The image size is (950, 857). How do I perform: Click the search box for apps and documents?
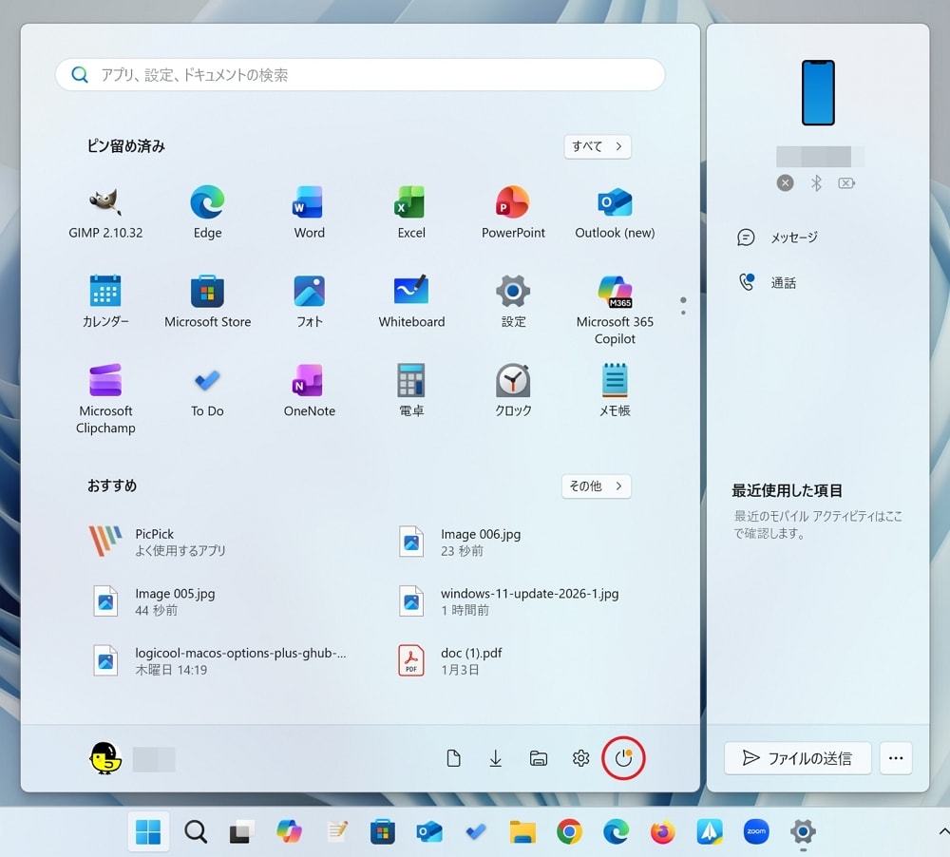click(x=361, y=75)
